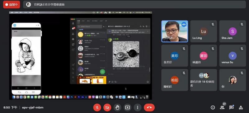Leave the call with red hang-up button
Image resolution: width=249 pixels, height=113 pixels.
click(149, 108)
